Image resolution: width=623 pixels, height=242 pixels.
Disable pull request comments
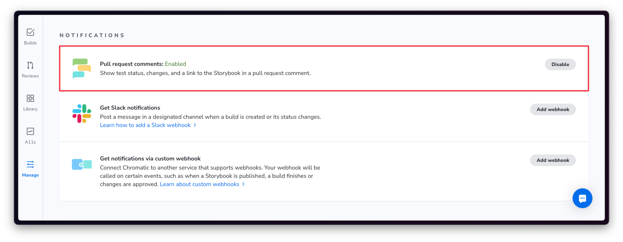(x=560, y=64)
